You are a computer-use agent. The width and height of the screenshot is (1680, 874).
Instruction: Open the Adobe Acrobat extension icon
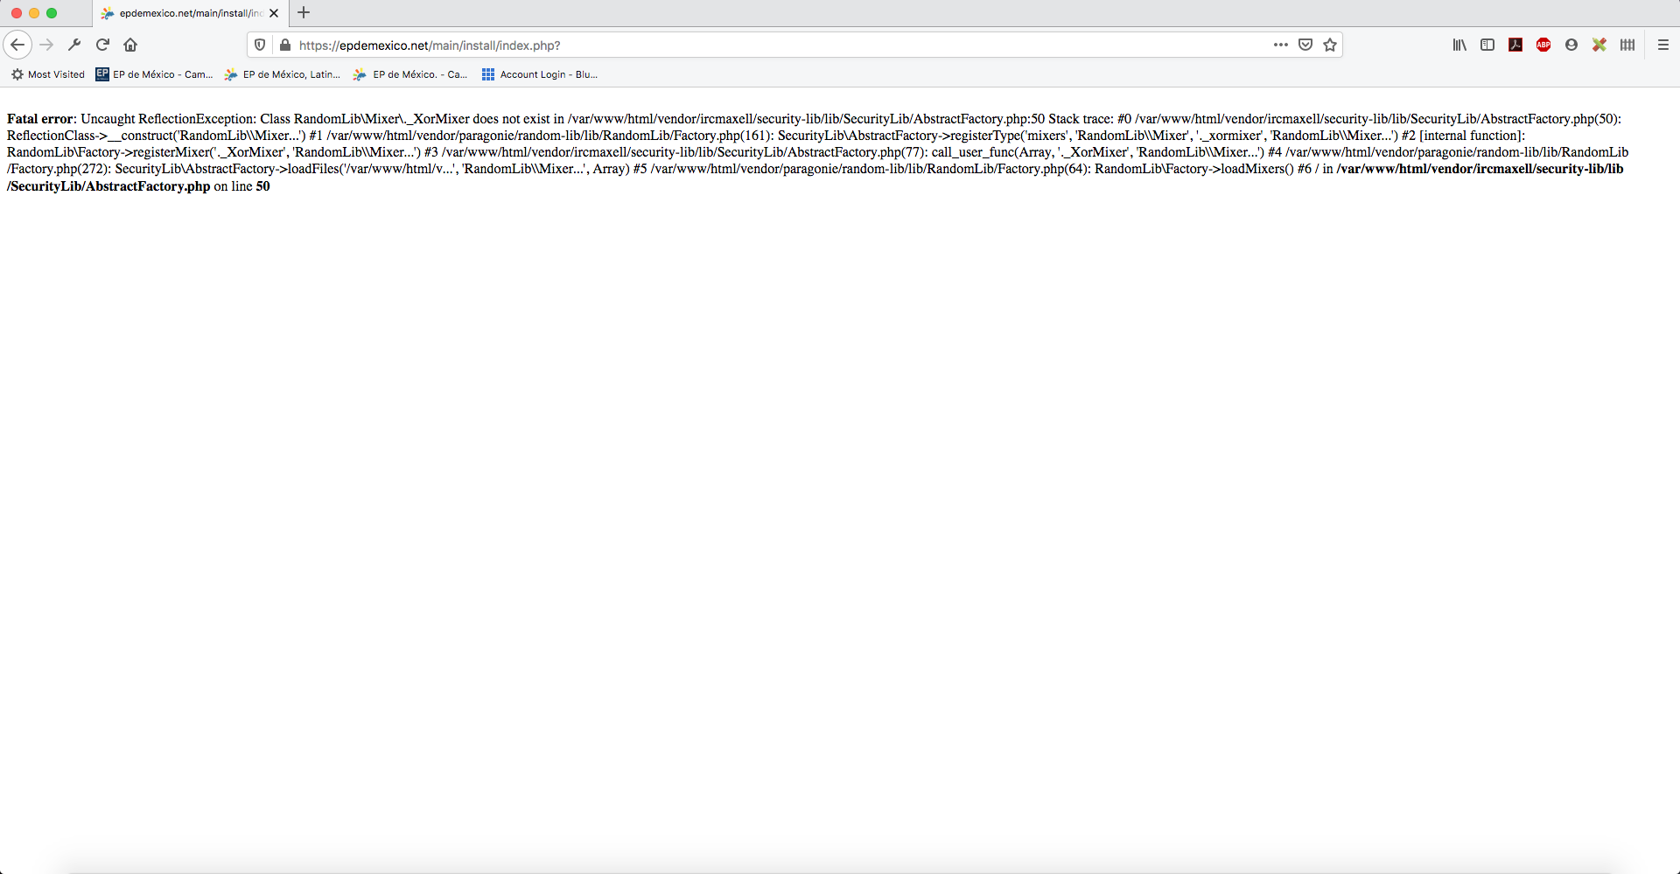pos(1515,45)
